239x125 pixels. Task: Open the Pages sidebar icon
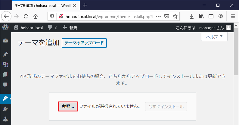(x=5, y=75)
